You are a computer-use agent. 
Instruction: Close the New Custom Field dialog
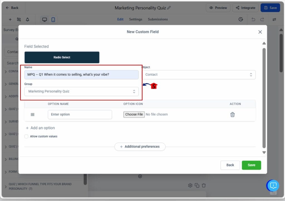tap(260, 32)
